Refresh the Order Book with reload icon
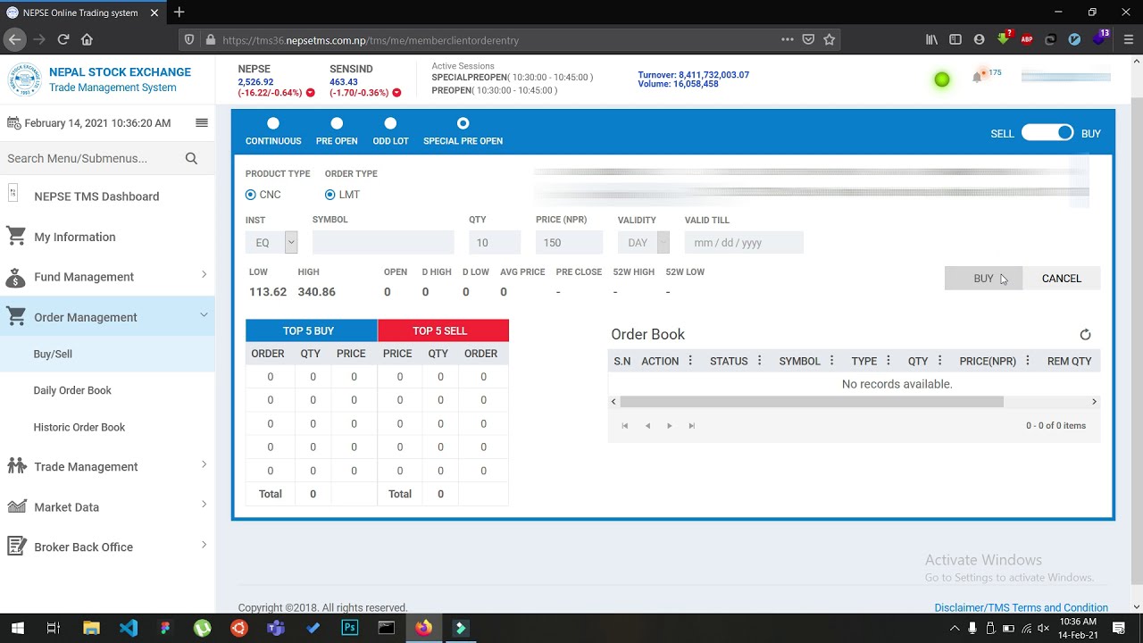Viewport: 1143px width, 643px height. click(1085, 334)
